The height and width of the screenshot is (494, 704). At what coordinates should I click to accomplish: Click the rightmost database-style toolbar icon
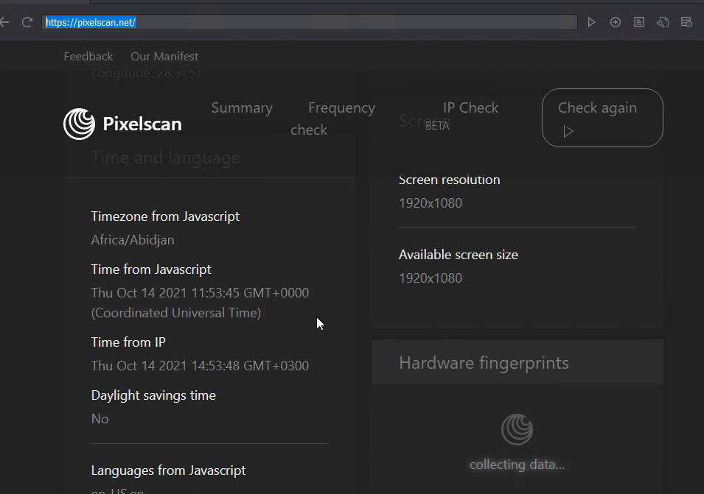(x=686, y=22)
